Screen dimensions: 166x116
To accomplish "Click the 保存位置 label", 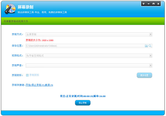I will (17, 46).
